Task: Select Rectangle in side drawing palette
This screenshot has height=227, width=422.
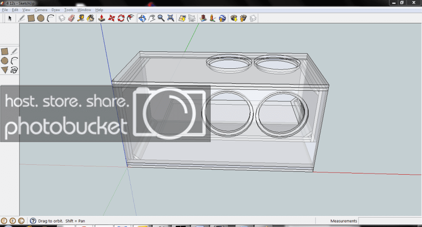Action: (x=5, y=51)
